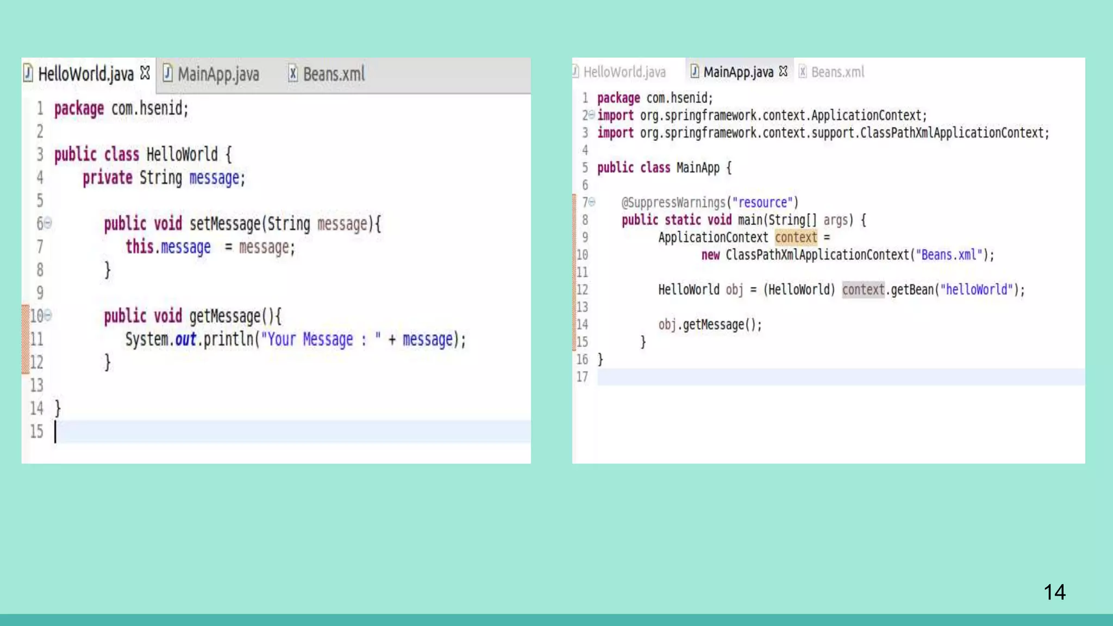This screenshot has width=1113, height=626.
Task: Collapse the setMessage method fold at line 6
Action: (x=48, y=223)
